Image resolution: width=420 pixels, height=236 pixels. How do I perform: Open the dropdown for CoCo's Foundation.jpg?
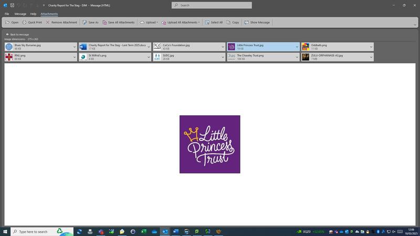click(x=223, y=47)
